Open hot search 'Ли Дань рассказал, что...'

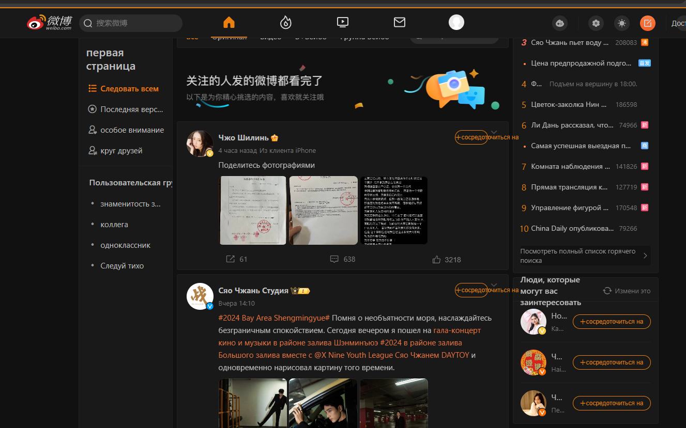572,125
